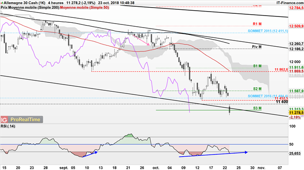304x170 pixels.
Task: Click the 12 186,2 price axis value
Action: click(x=296, y=49)
